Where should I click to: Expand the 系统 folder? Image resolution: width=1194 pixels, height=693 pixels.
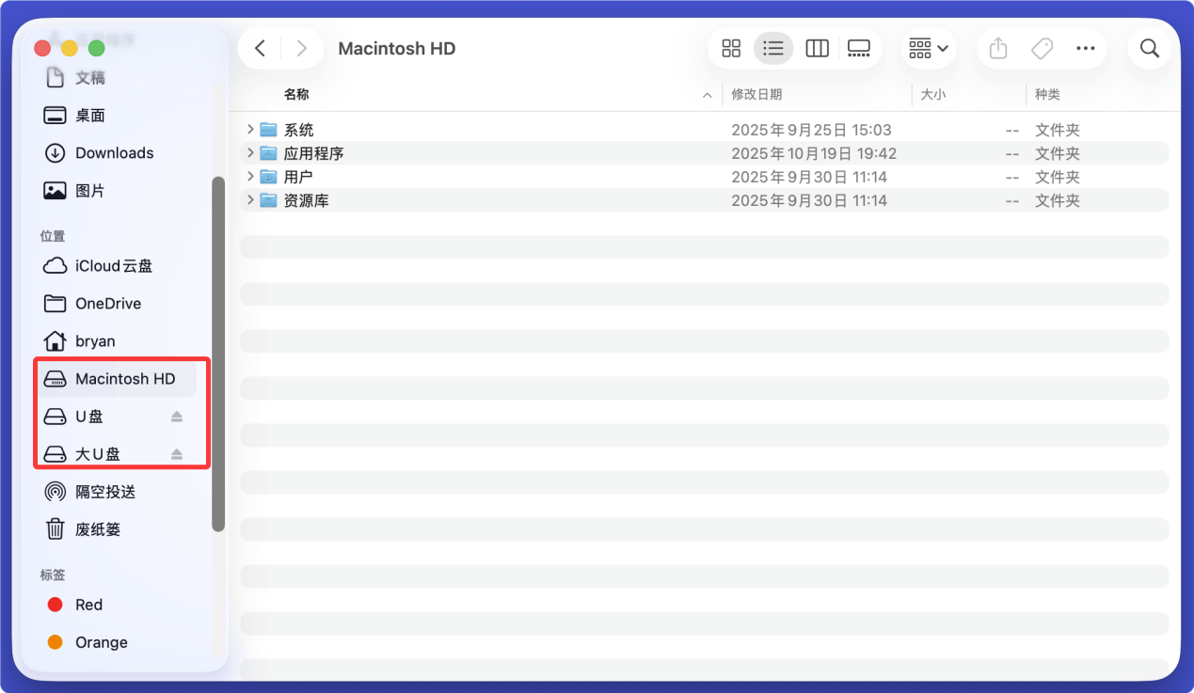point(250,130)
